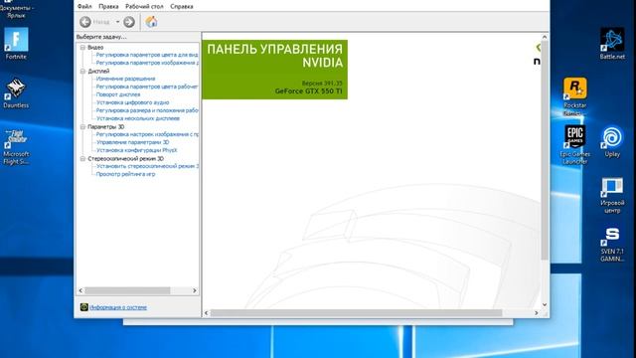Select Установить стереоскопический режим 3D

point(147,166)
